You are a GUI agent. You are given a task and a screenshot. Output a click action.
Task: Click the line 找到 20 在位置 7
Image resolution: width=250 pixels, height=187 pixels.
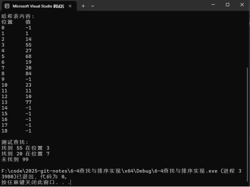[26, 154]
